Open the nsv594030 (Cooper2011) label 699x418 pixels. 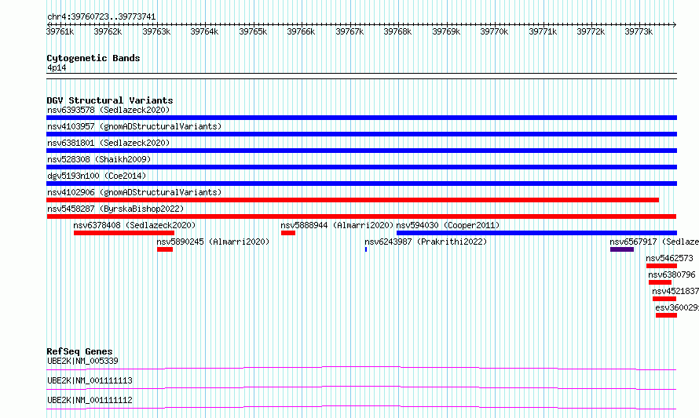pos(448,225)
